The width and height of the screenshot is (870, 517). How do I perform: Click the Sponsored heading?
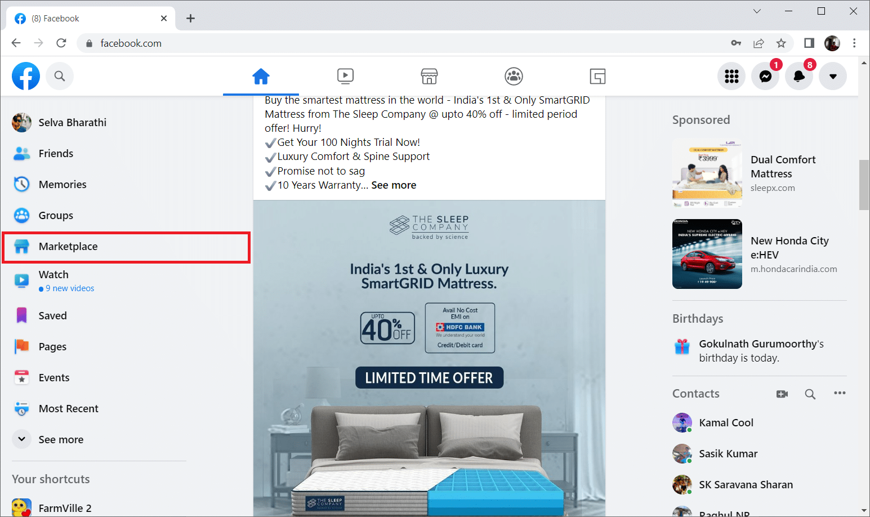pos(701,120)
